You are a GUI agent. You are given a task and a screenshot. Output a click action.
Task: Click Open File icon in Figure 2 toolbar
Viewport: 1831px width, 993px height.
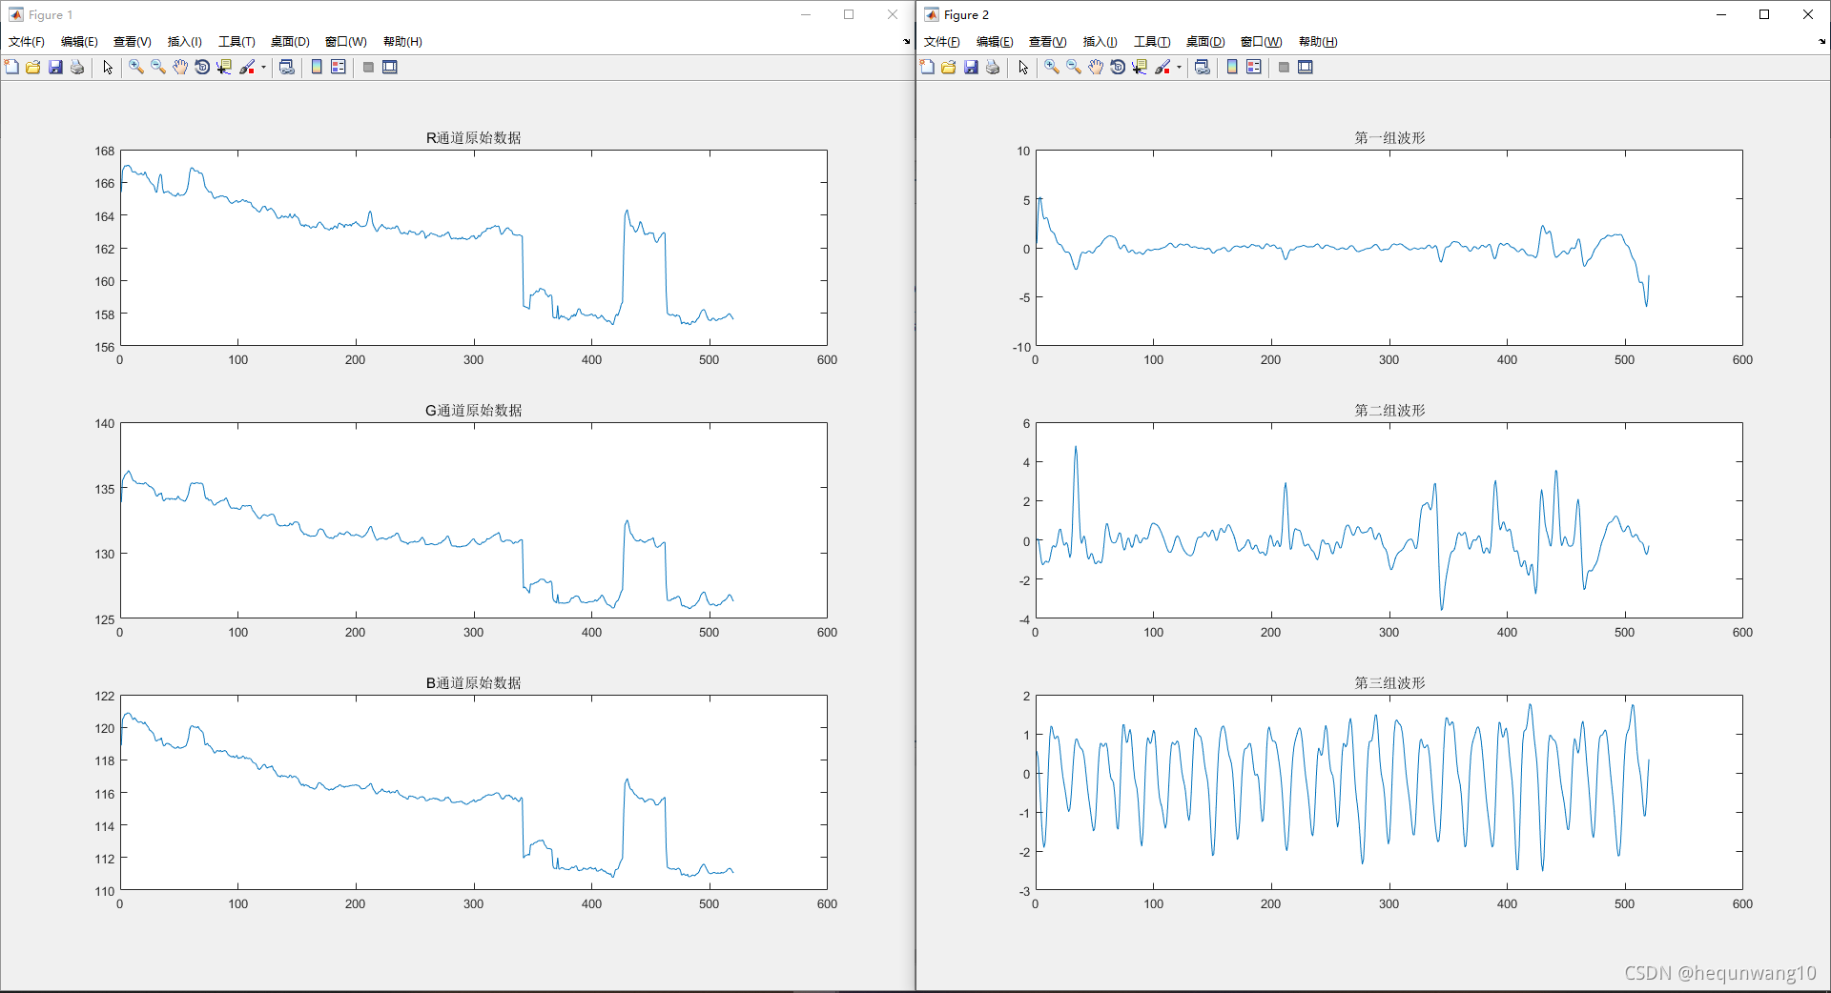click(x=949, y=67)
